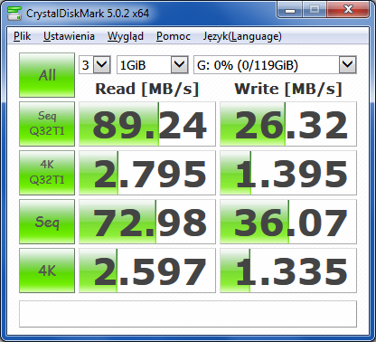Start the 4K Q32T1 test
The height and width of the screenshot is (342, 376).
(x=47, y=173)
